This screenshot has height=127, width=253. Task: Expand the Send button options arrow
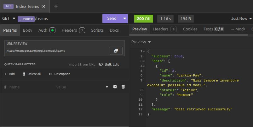[x=125, y=19]
